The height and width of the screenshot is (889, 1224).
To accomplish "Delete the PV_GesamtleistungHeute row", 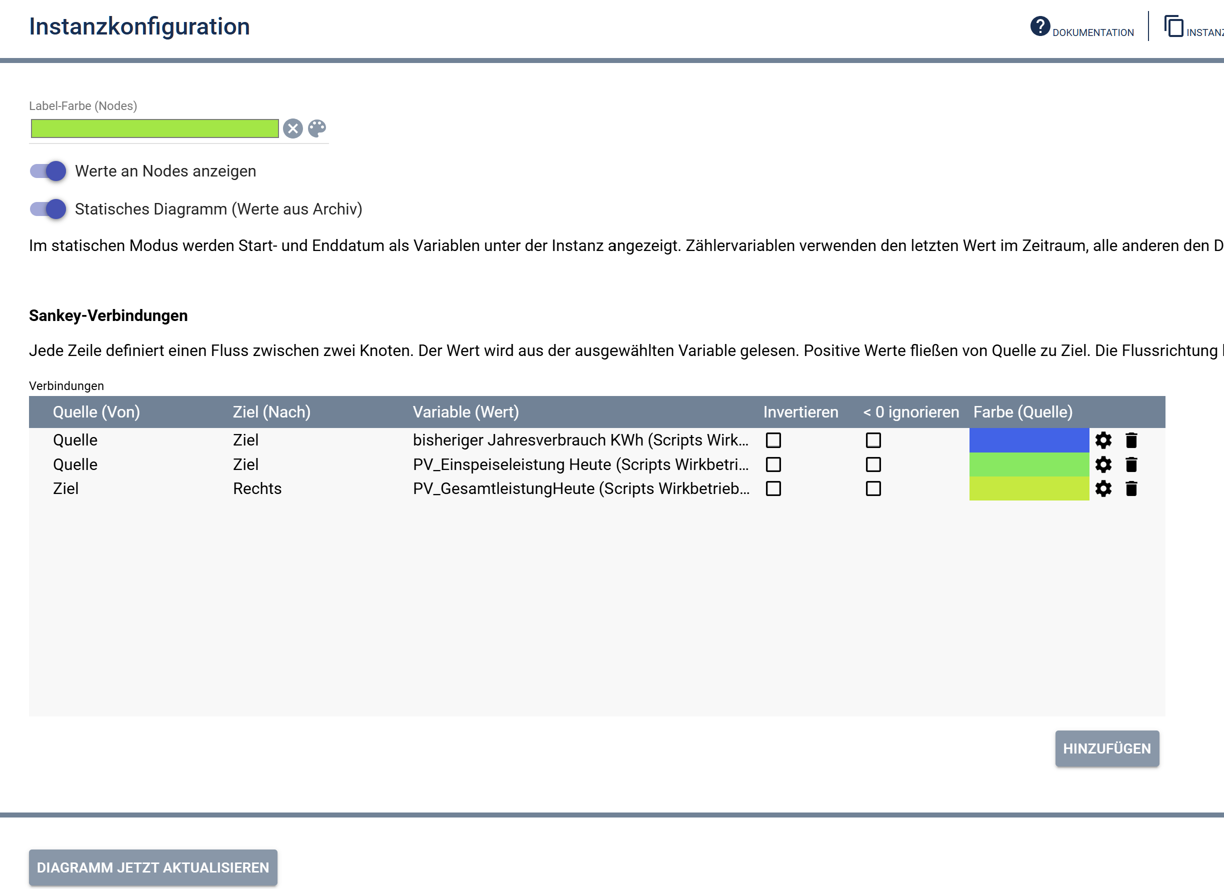I will pos(1131,488).
